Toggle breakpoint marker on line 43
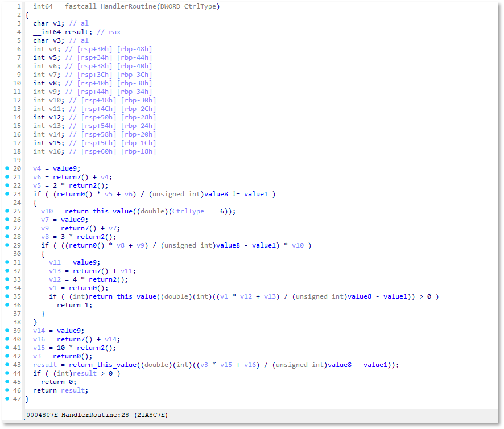Image resolution: width=504 pixels, height=429 pixels. pos(6,365)
